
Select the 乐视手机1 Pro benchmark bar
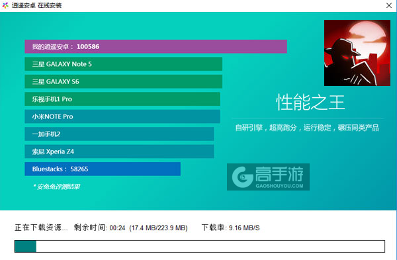point(122,99)
